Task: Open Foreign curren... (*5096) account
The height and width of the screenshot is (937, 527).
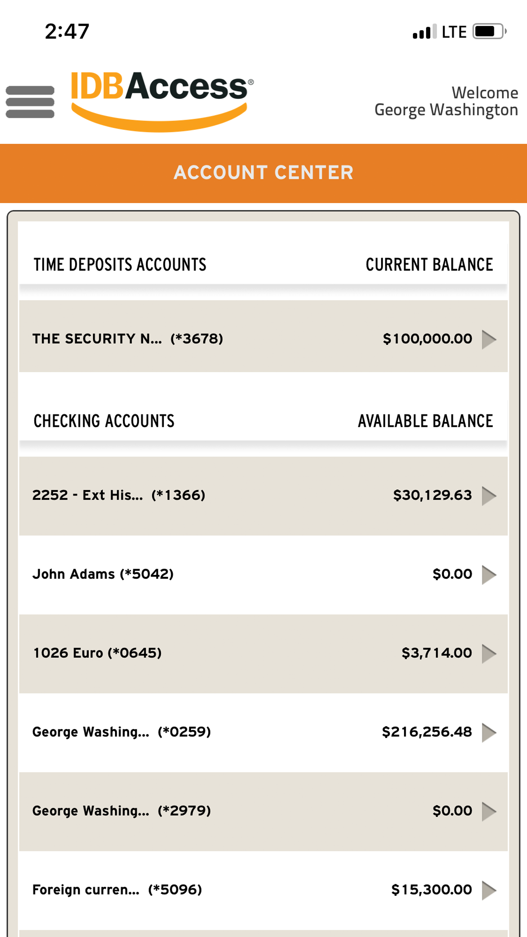Action: (x=117, y=890)
